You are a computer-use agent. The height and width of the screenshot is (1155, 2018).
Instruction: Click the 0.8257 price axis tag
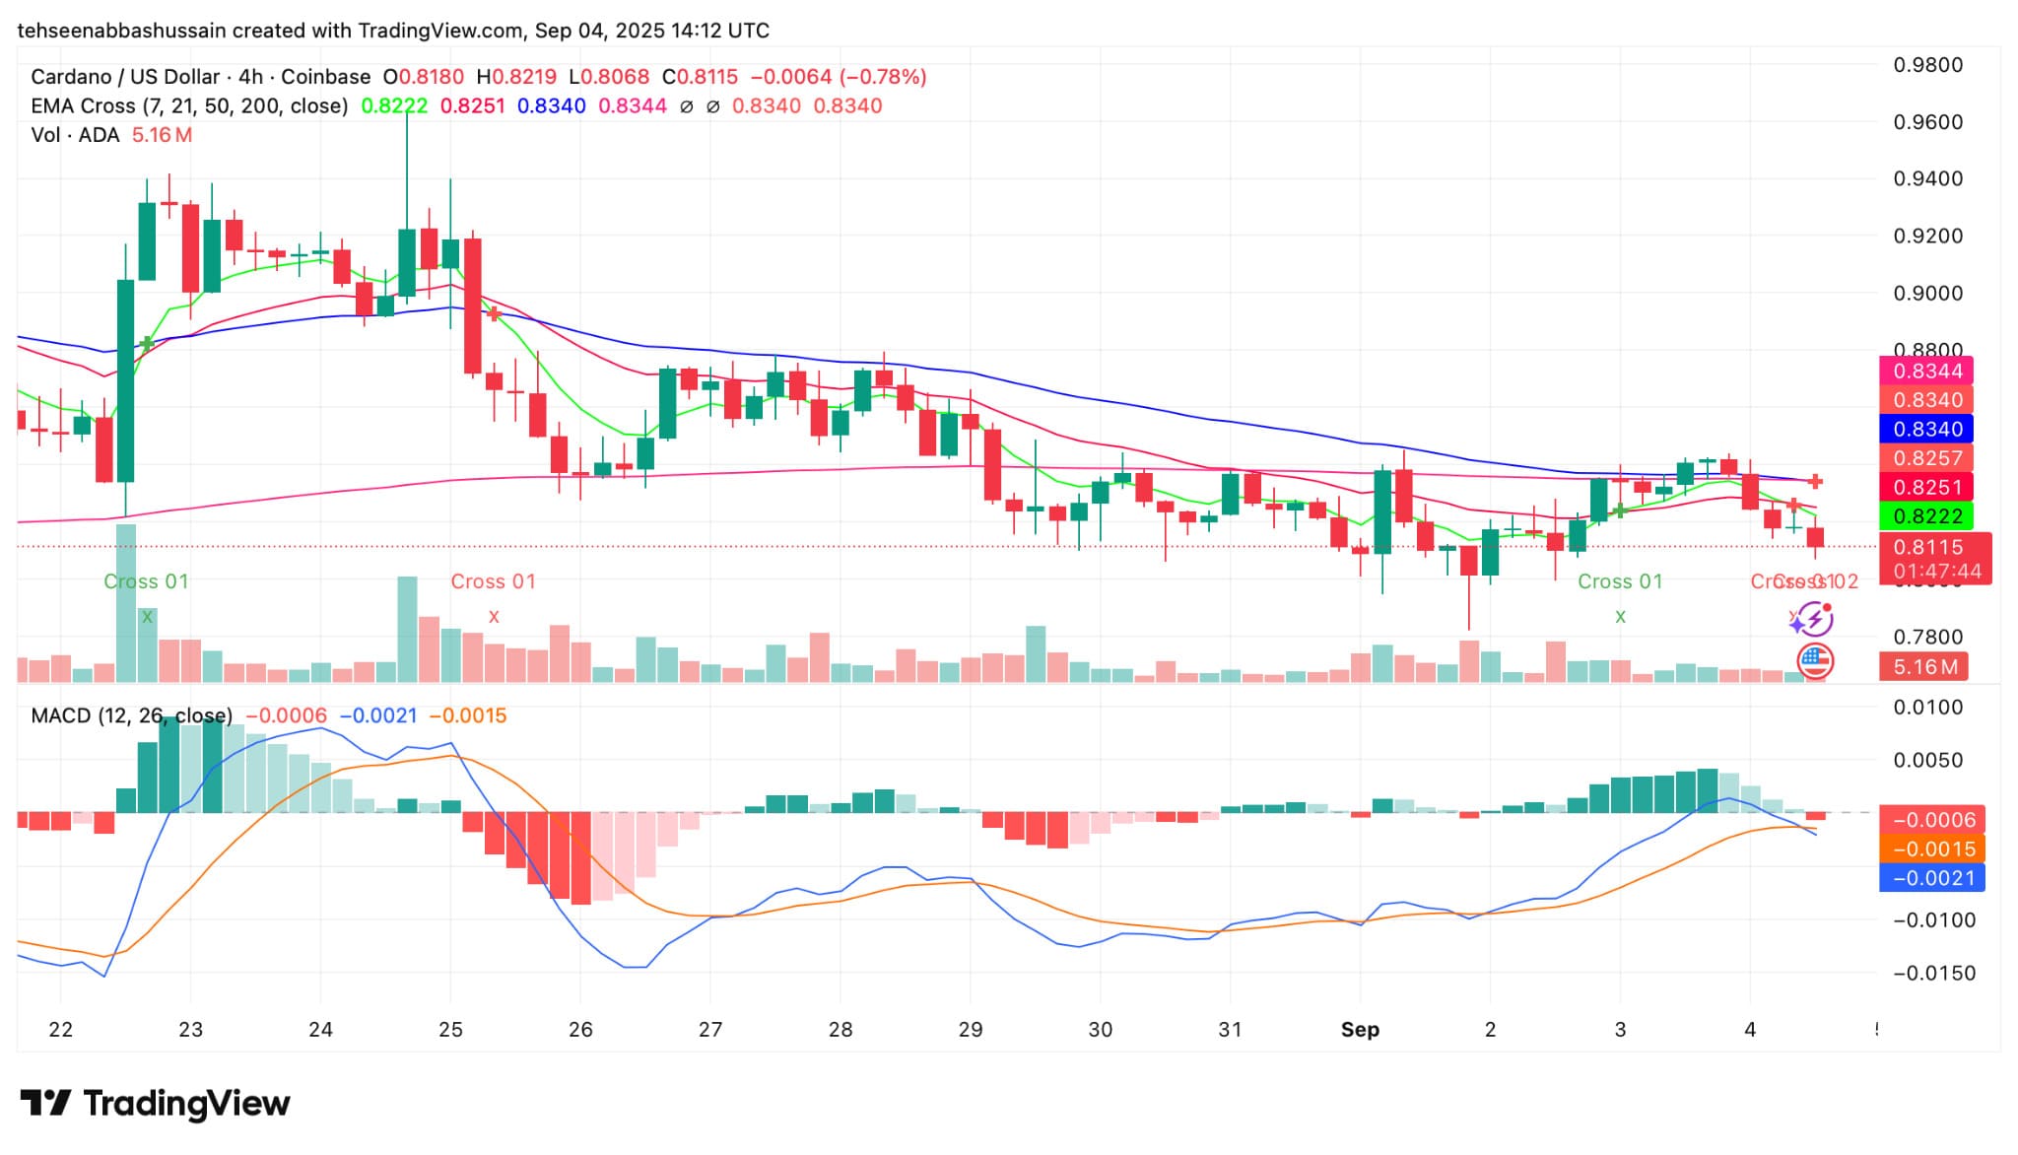click(1927, 458)
